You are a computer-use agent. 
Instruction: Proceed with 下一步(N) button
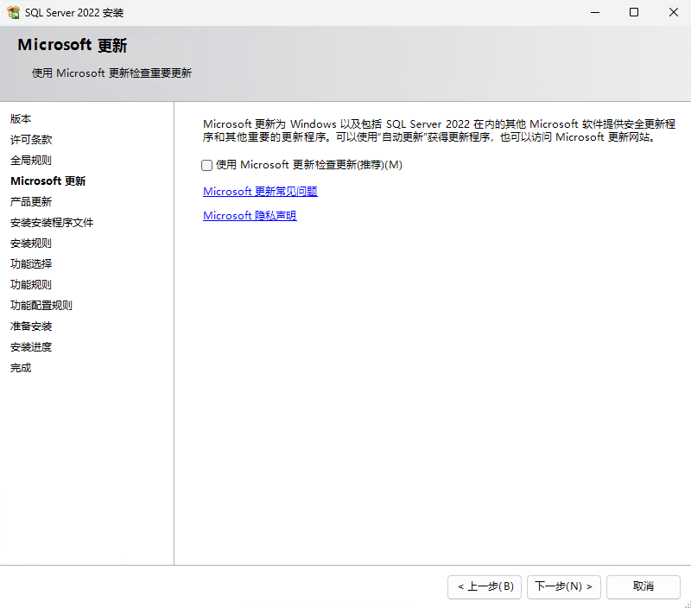564,587
